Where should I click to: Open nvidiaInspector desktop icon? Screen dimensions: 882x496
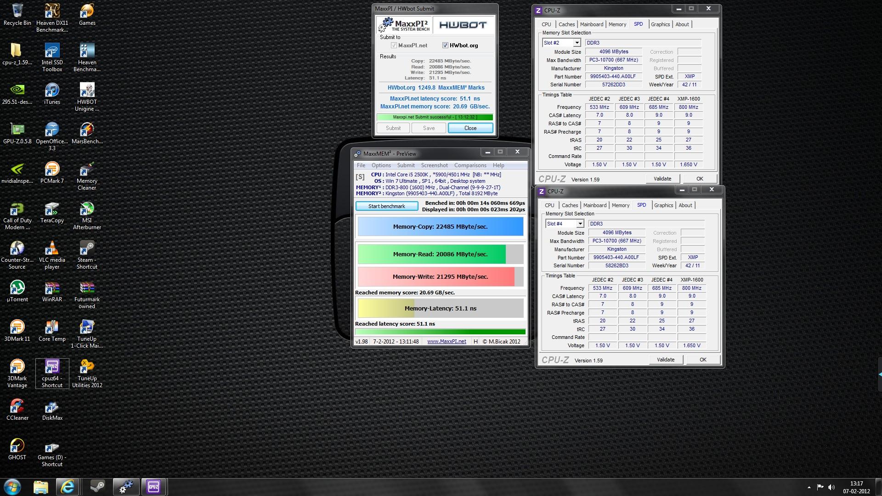[17, 173]
